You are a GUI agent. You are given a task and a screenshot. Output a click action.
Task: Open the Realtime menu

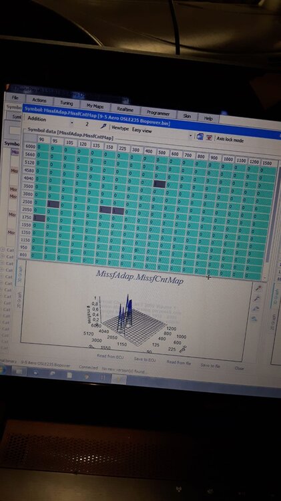point(125,109)
